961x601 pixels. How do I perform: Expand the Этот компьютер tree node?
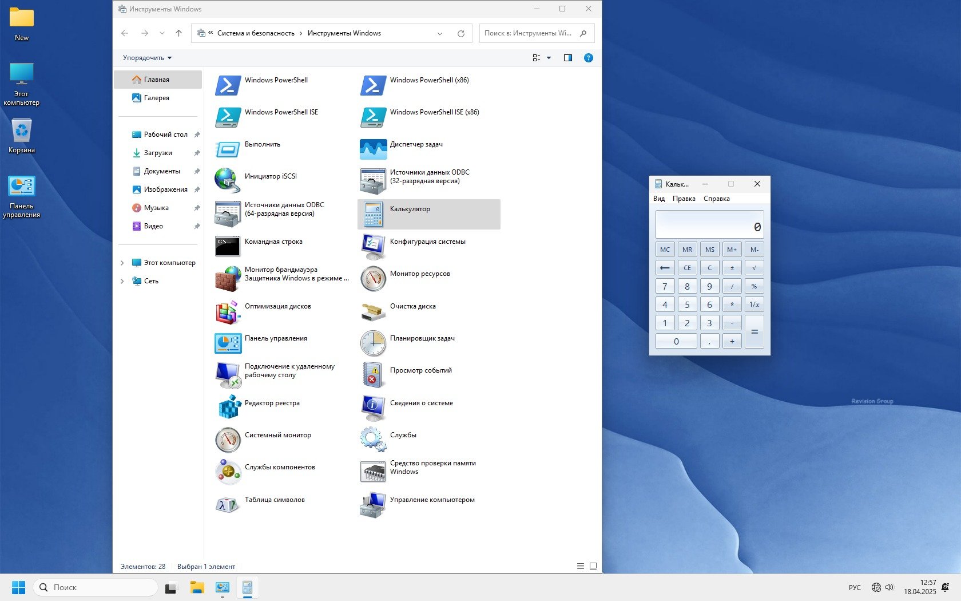point(122,263)
